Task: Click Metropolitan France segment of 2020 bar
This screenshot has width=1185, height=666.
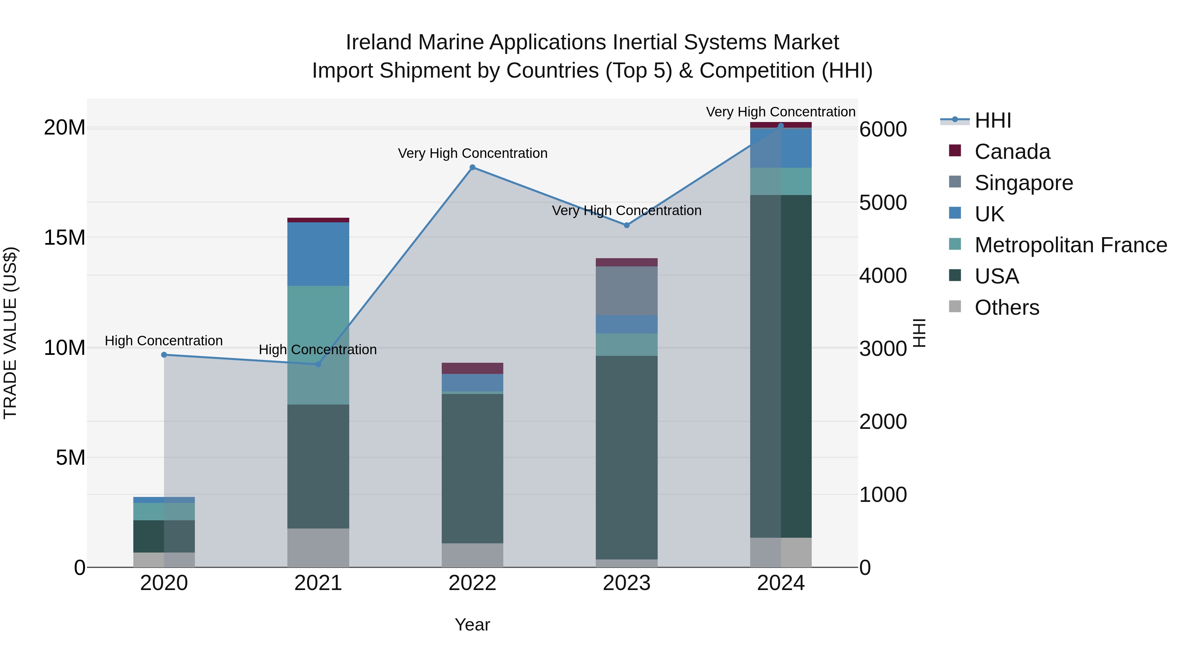Action: [164, 512]
